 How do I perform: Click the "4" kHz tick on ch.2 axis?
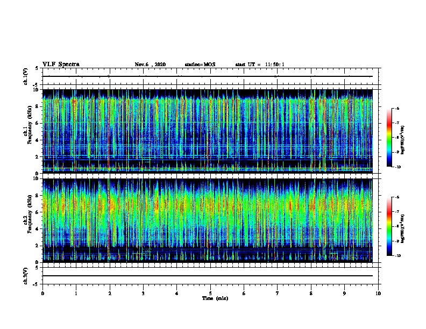coord(37,229)
